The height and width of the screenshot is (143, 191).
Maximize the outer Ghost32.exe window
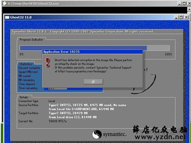pos(184,3)
